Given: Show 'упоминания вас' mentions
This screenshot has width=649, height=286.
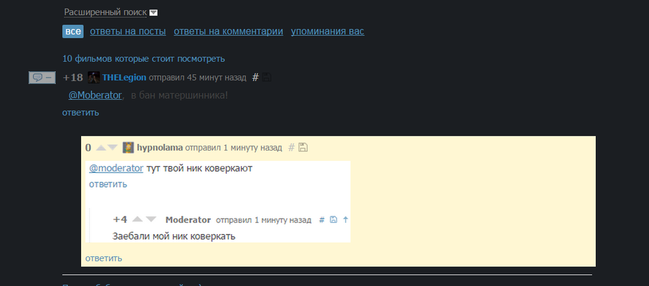Looking at the screenshot, I should (327, 32).
